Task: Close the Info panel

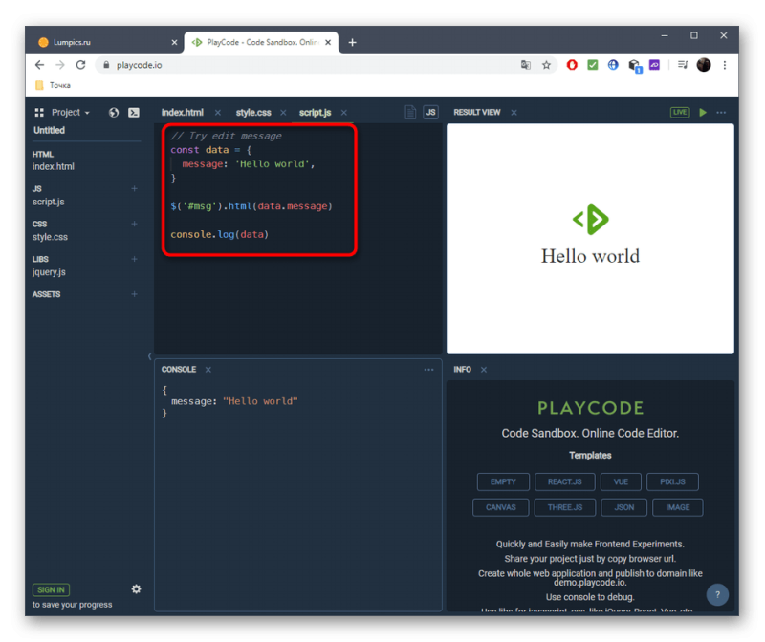Action: click(484, 370)
